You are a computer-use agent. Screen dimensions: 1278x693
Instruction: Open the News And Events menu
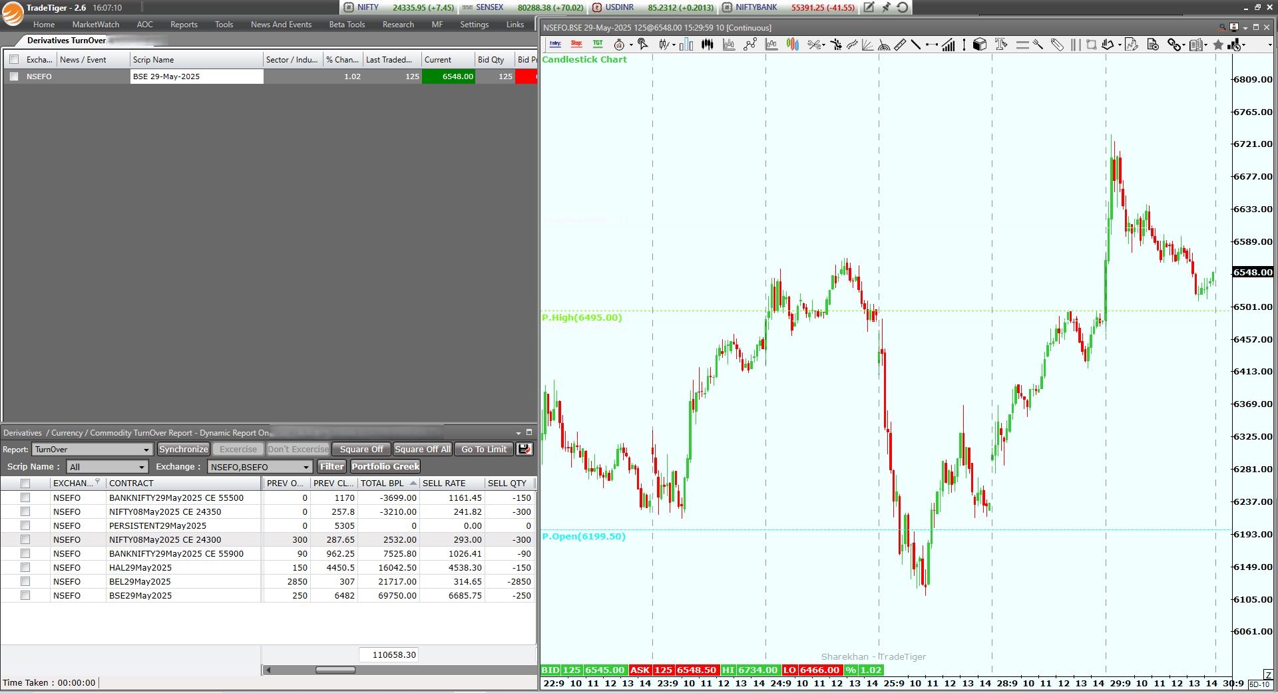[281, 25]
